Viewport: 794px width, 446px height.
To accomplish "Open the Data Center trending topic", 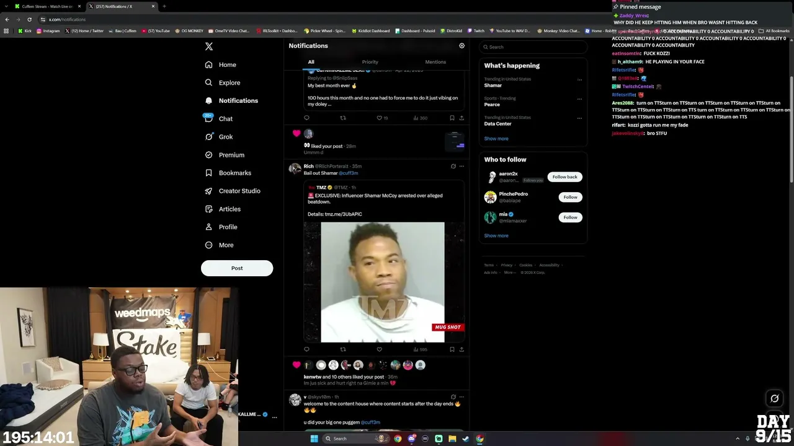I will tap(497, 124).
